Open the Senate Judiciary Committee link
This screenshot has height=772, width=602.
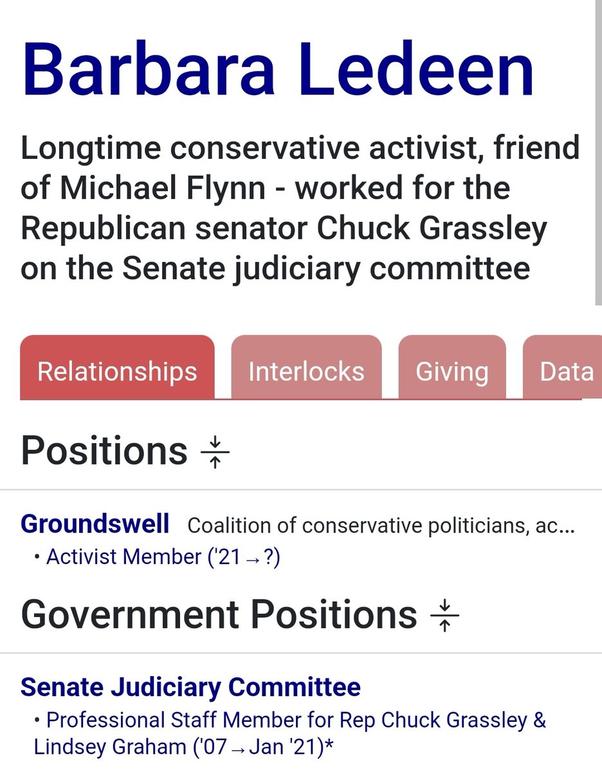coord(190,687)
